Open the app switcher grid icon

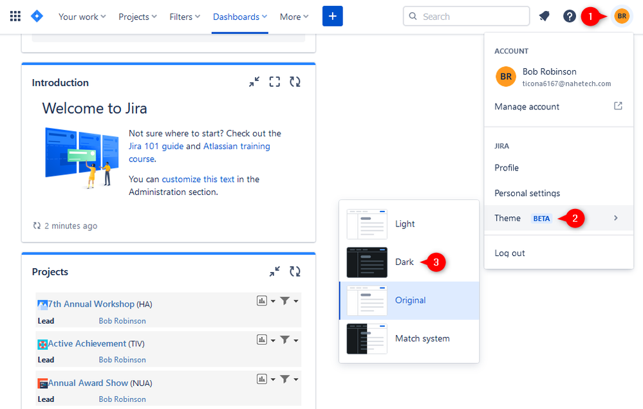[15, 16]
